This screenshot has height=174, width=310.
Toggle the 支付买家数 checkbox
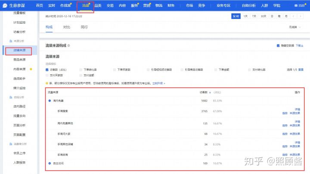click(47, 75)
